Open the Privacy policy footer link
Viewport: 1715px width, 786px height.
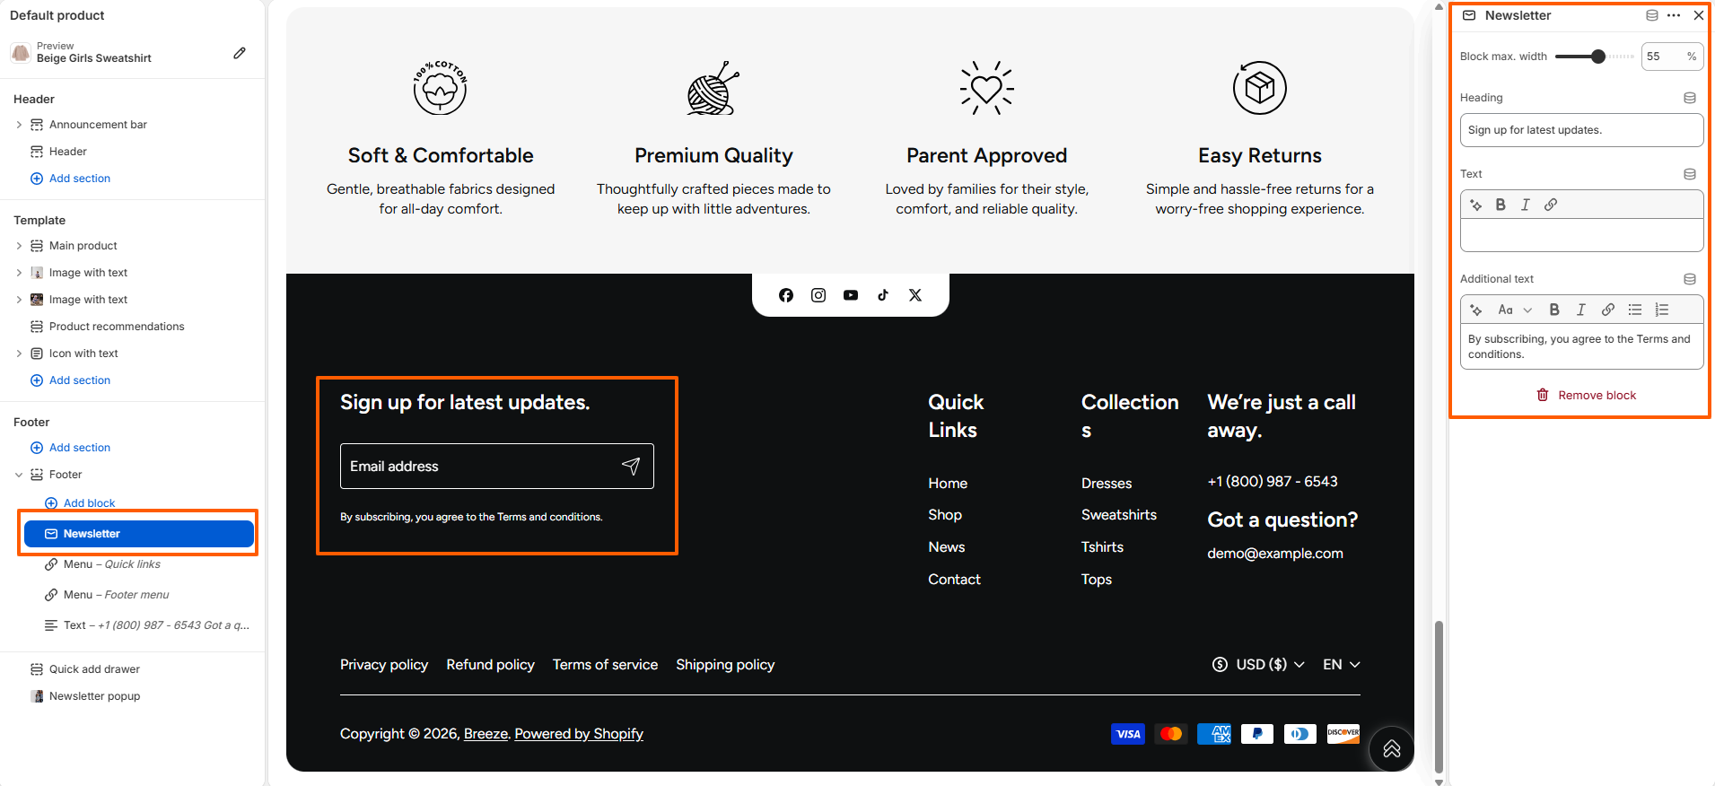[384, 665]
